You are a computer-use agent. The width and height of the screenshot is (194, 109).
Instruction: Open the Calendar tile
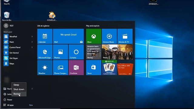point(45,36)
